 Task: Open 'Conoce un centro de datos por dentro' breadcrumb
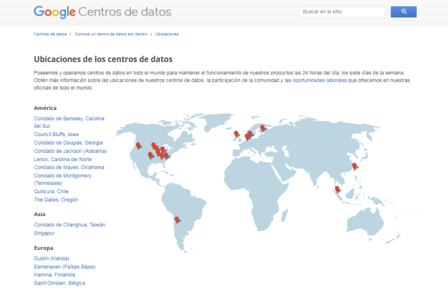111,34
